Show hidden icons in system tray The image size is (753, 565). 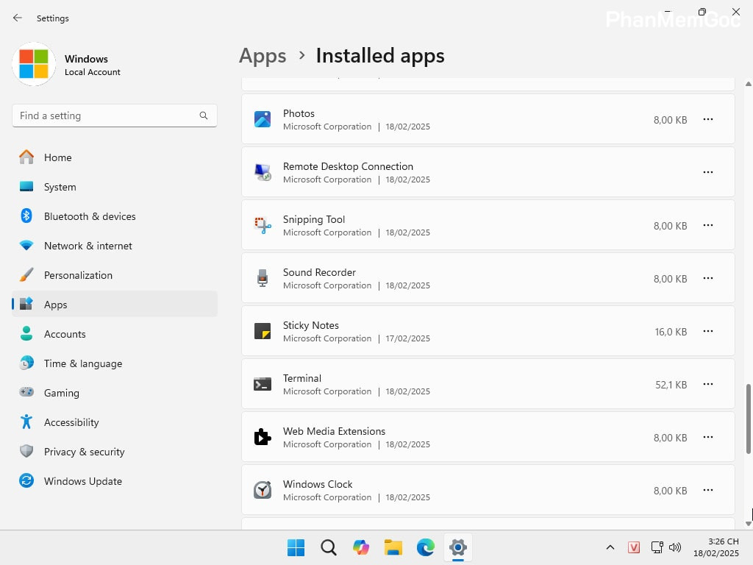point(610,547)
